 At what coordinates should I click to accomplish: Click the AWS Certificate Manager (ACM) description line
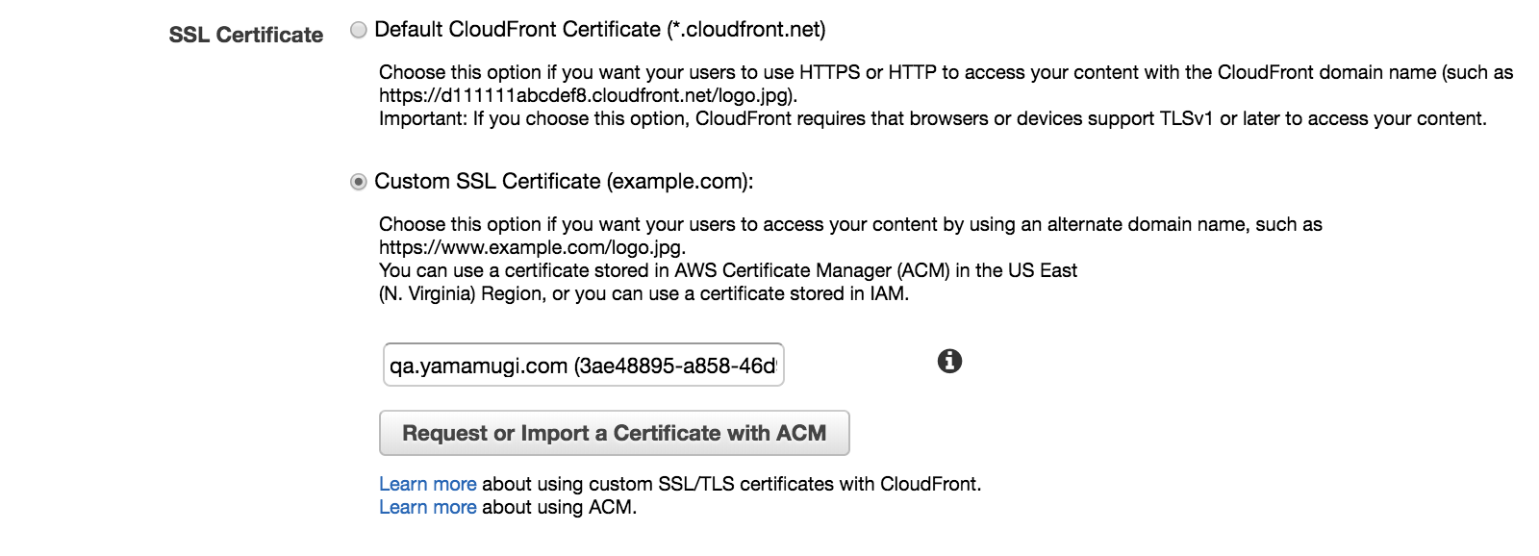(x=728, y=270)
